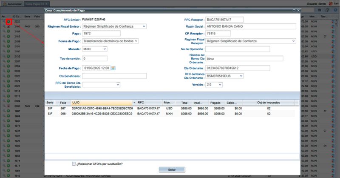Image resolution: width=340 pixels, height=178 pixels.
Task: Sort by the Serie column header
Action: click(50, 103)
